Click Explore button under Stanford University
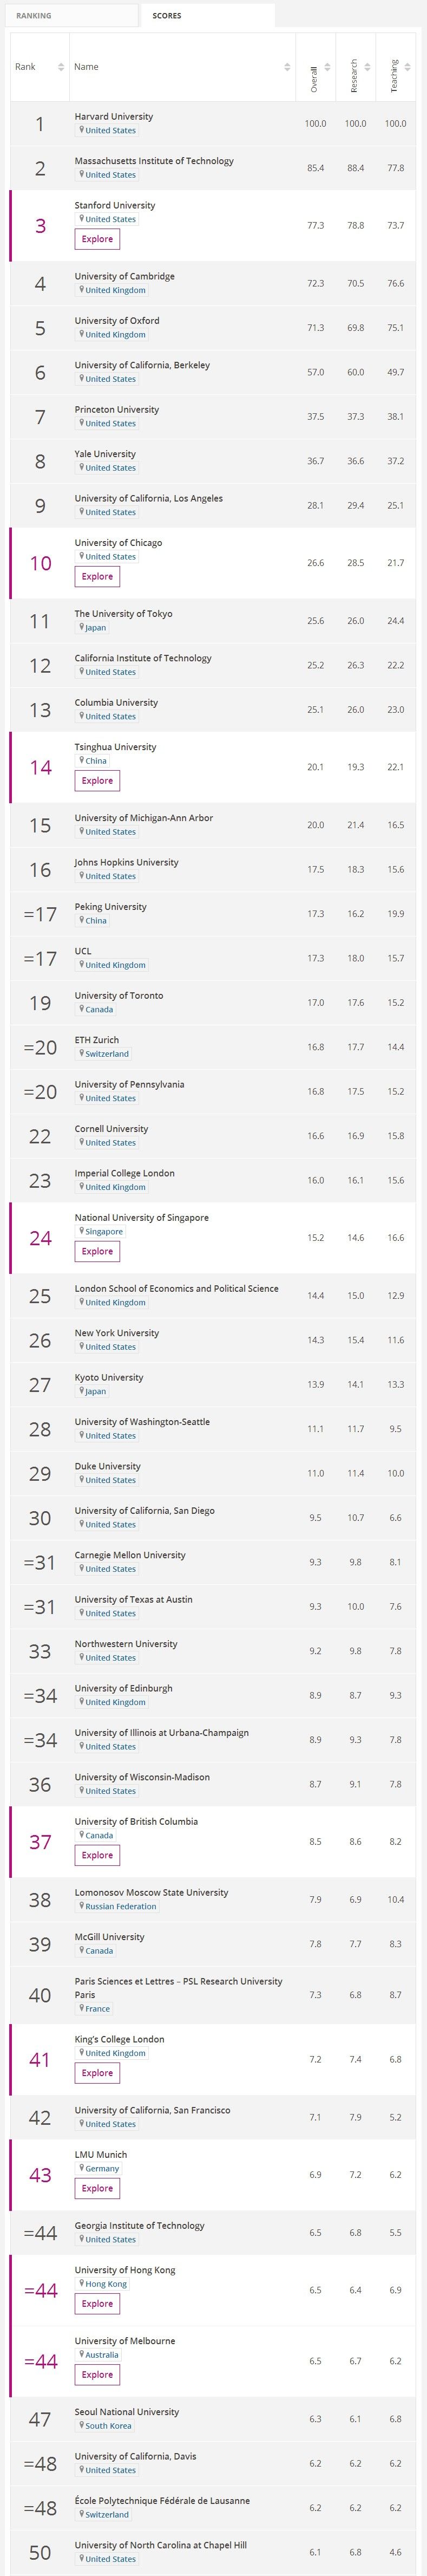 (x=97, y=239)
